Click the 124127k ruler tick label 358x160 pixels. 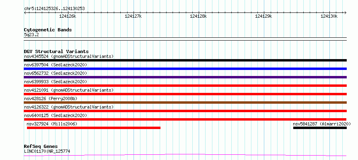pyautogui.click(x=133, y=16)
